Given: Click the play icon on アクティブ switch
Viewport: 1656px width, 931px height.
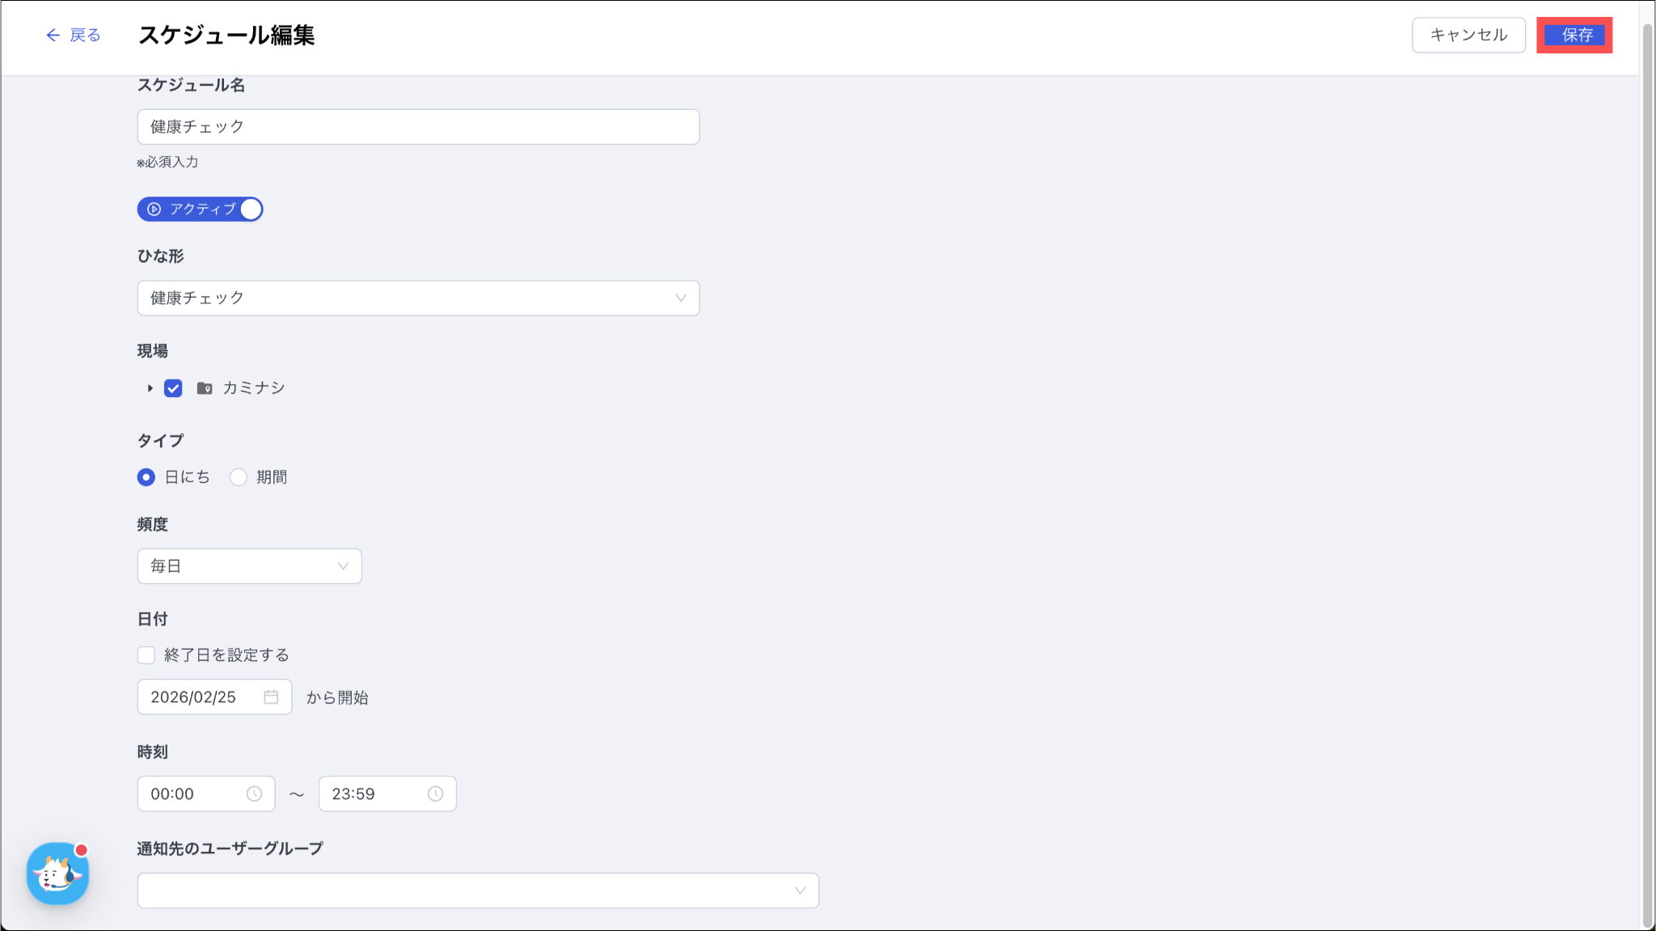Looking at the screenshot, I should 154,209.
